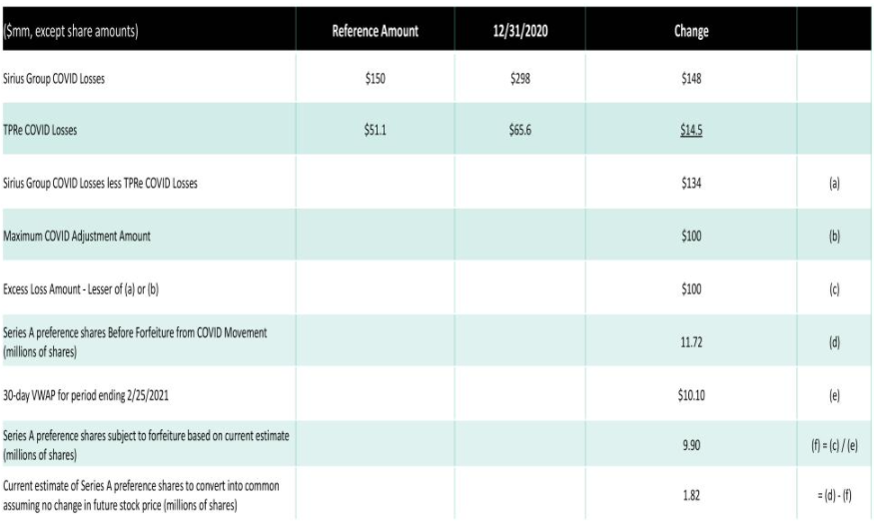The height and width of the screenshot is (524, 874).
Task: Select the $10.10 VWAP value
Action: (x=691, y=393)
